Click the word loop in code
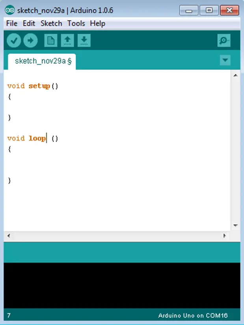Screen dimensions: 244x325 (x=37, y=138)
